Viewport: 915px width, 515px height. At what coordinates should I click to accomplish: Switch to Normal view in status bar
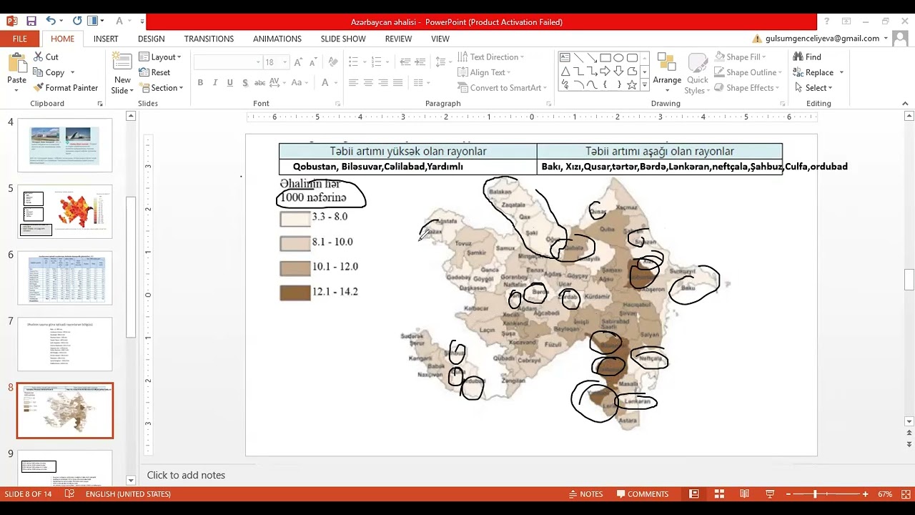693,494
